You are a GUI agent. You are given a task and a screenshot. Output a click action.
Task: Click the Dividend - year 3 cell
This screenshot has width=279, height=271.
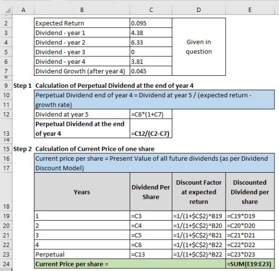pyautogui.click(x=82, y=52)
